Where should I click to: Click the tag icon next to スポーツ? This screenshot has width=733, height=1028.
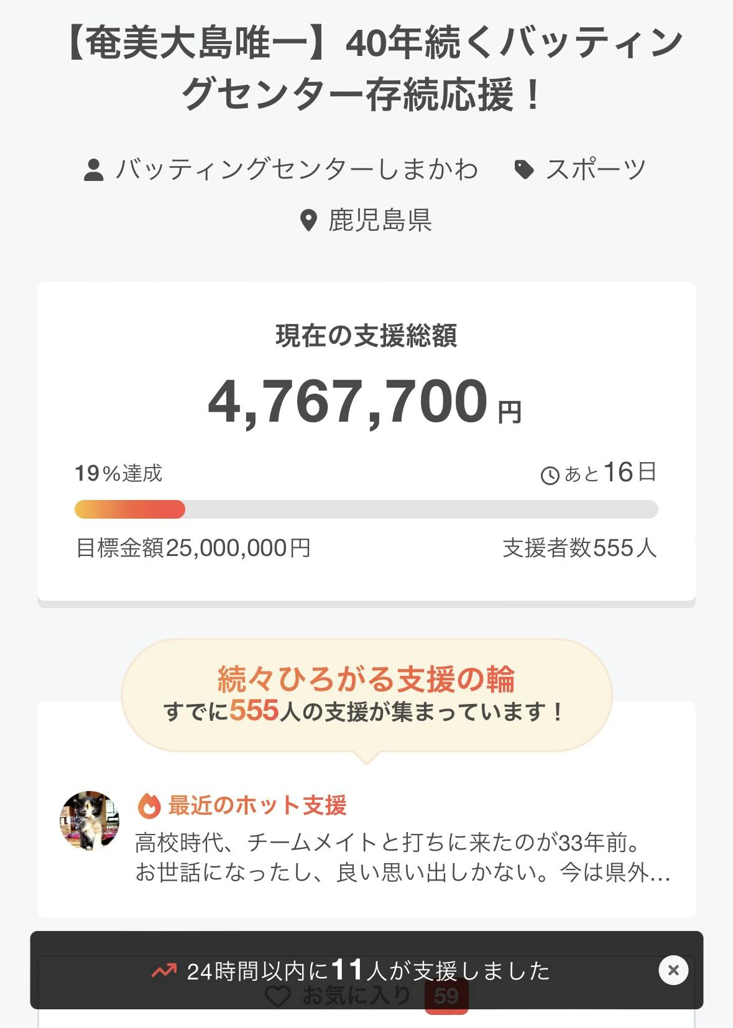[524, 169]
